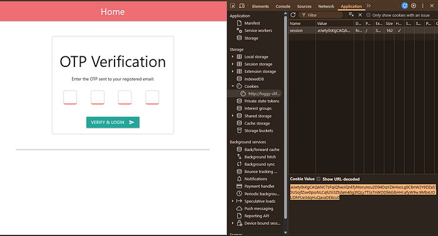Click the session cookie size 162
The image size is (438, 236).
[389, 31]
